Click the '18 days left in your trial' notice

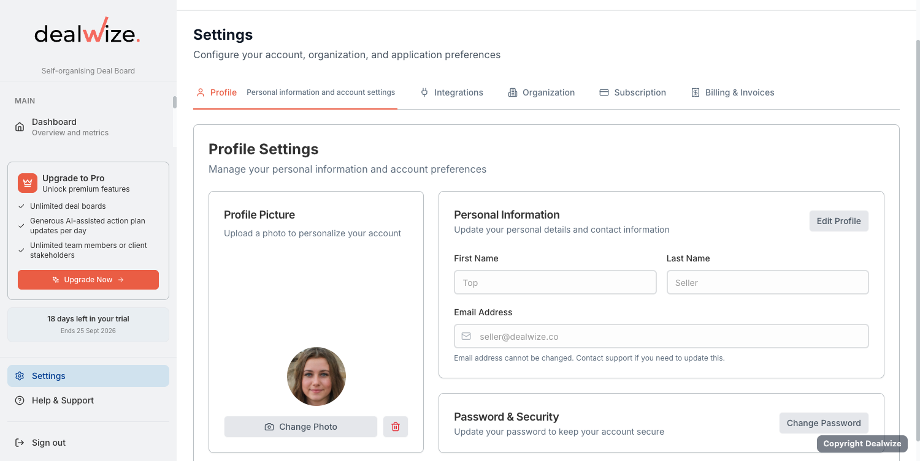pyautogui.click(x=88, y=324)
